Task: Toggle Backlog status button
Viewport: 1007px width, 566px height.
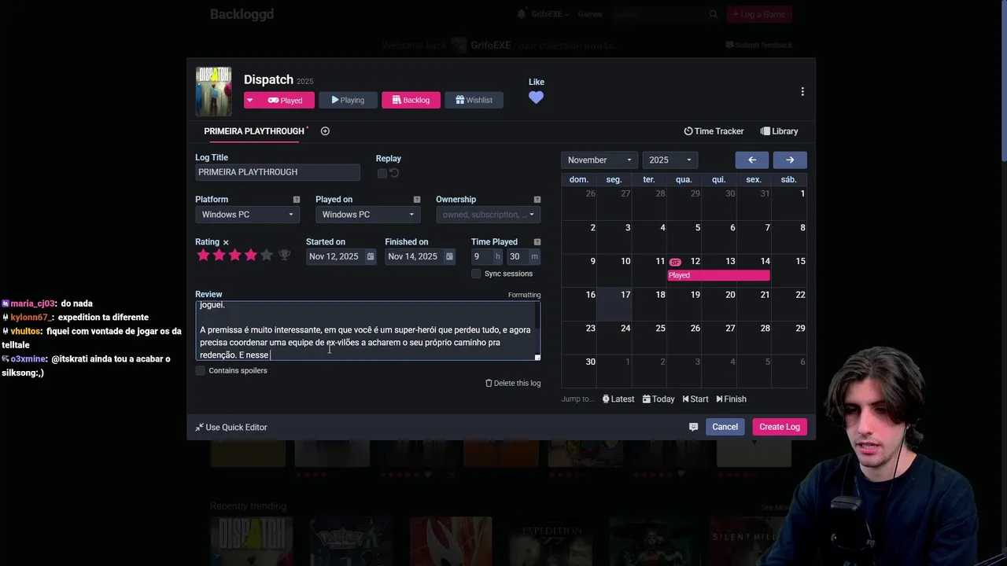Action: tap(411, 100)
